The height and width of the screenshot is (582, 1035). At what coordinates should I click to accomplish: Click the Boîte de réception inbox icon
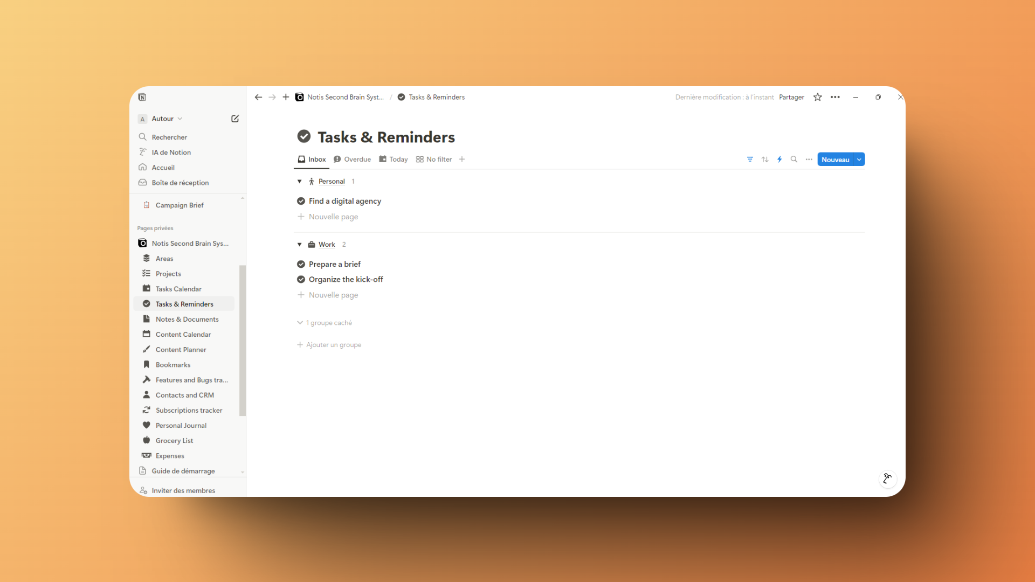pyautogui.click(x=143, y=183)
